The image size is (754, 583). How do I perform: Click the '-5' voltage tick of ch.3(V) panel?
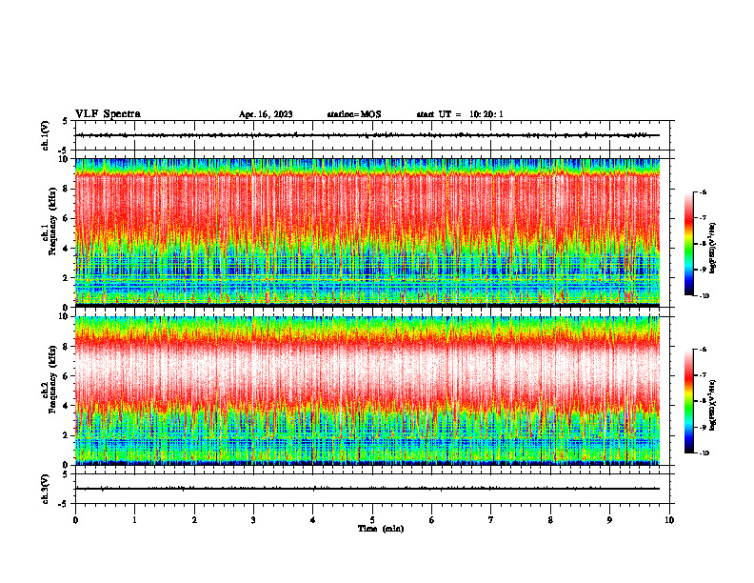tap(64, 504)
